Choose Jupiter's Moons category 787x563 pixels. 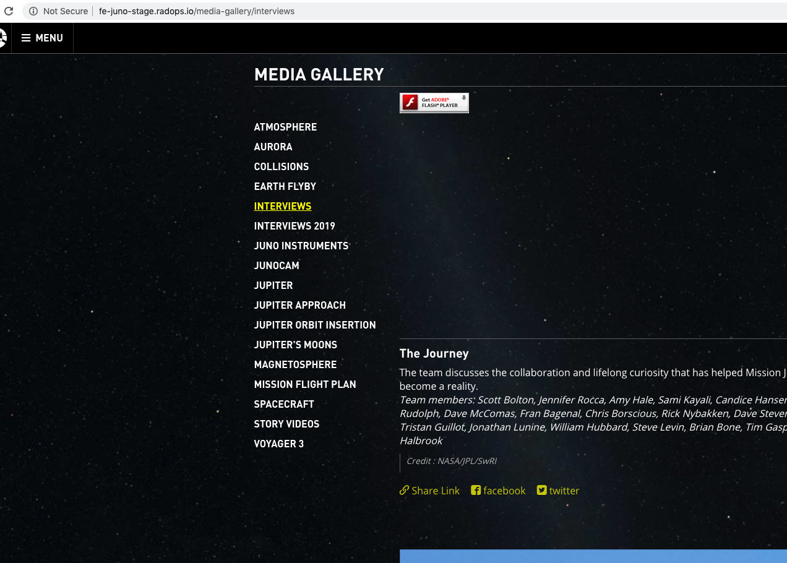click(296, 345)
